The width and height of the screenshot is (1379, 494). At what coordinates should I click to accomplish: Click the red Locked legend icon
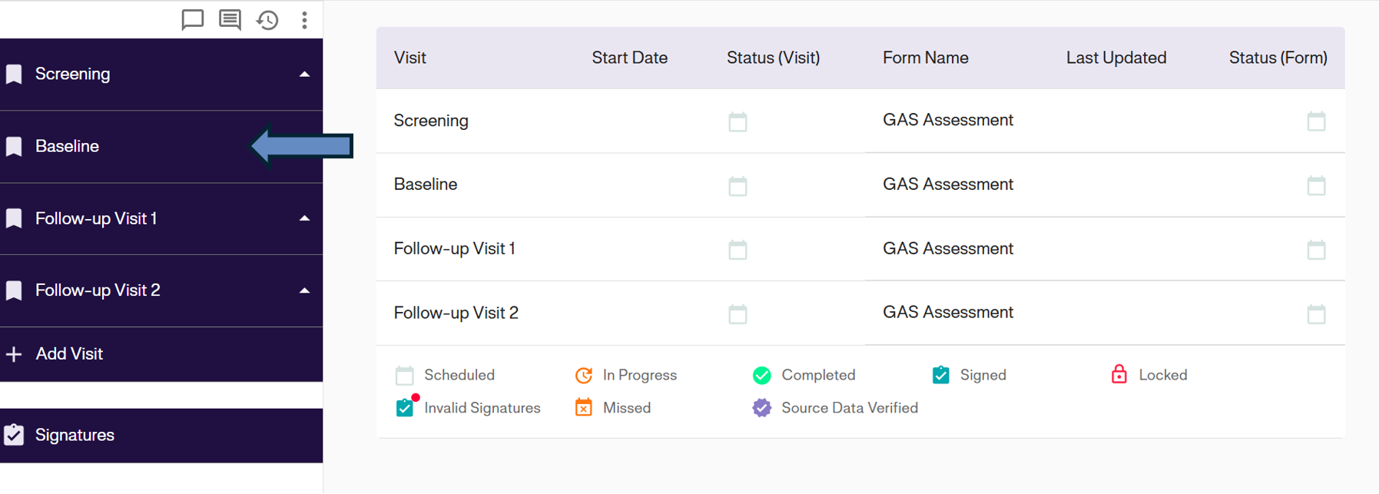[x=1119, y=374]
